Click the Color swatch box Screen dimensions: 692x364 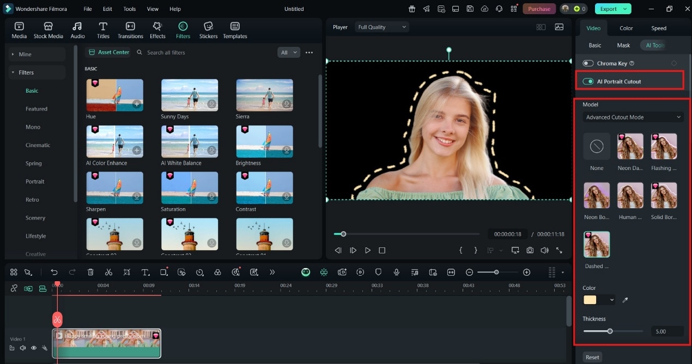click(x=590, y=300)
